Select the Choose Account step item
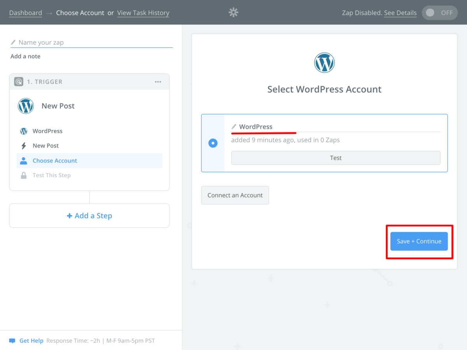 tap(89, 161)
